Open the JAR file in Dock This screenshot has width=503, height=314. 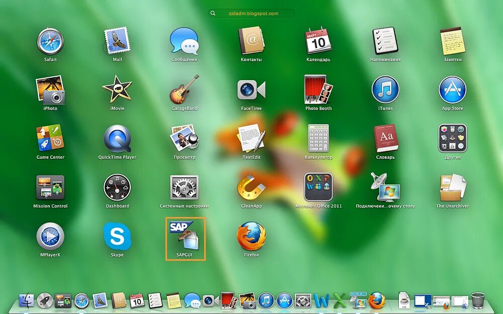click(404, 301)
